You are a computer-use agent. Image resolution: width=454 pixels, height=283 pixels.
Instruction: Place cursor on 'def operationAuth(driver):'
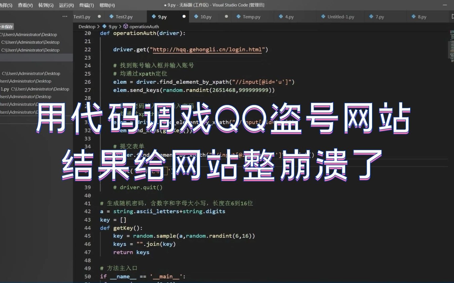[x=143, y=33]
